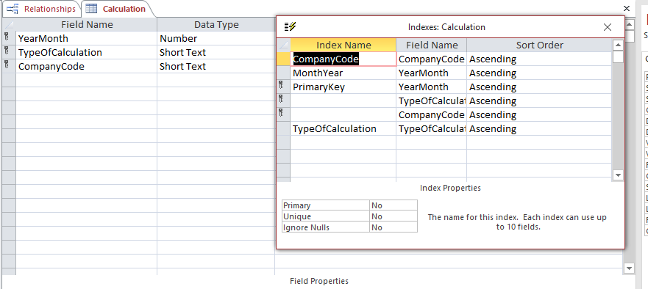Click the Unique property label
The width and height of the screenshot is (648, 289).
point(326,216)
